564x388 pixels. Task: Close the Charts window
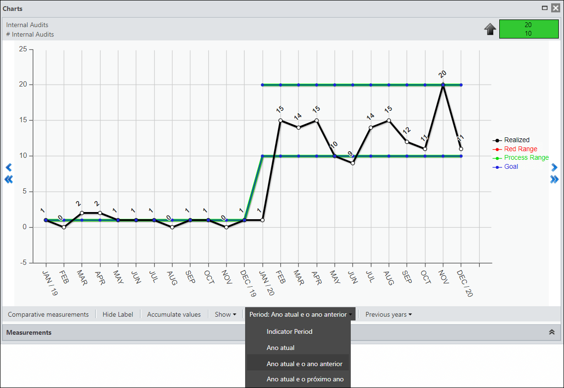click(556, 8)
